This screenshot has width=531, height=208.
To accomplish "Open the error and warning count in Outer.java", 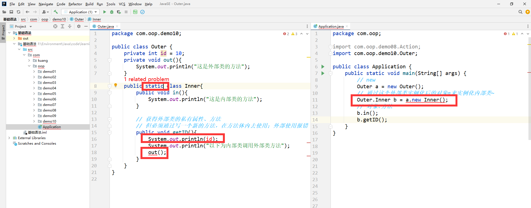I will [290, 34].
